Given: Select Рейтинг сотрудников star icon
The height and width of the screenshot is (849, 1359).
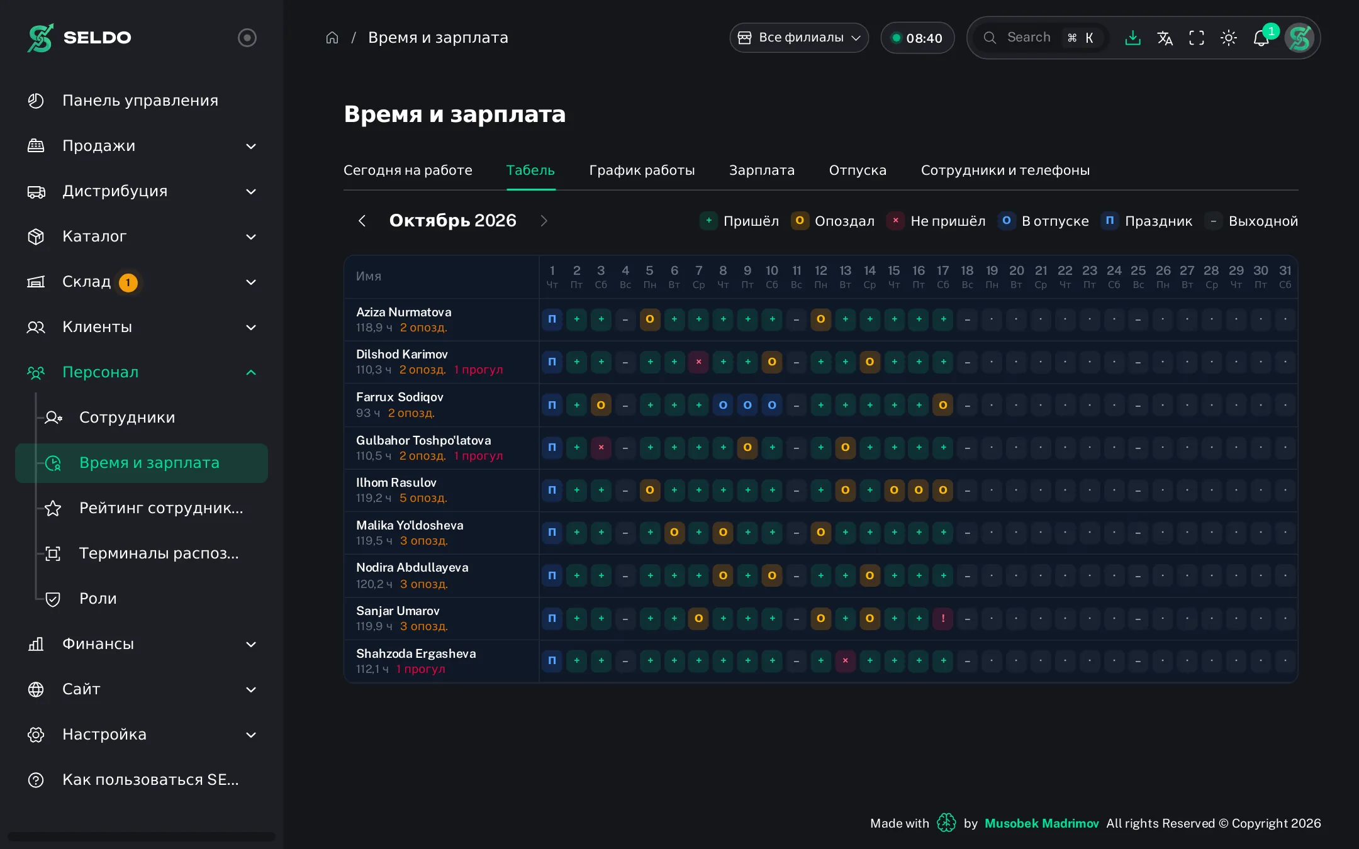Looking at the screenshot, I should pyautogui.click(x=53, y=508).
